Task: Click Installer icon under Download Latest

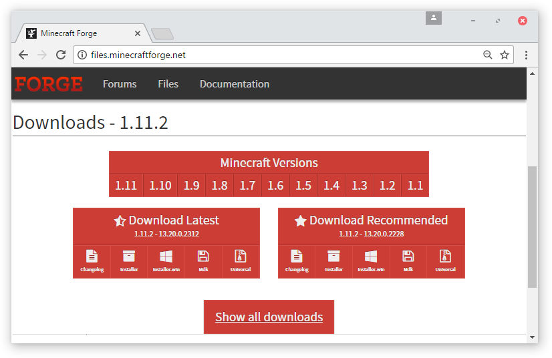Action: pos(129,260)
